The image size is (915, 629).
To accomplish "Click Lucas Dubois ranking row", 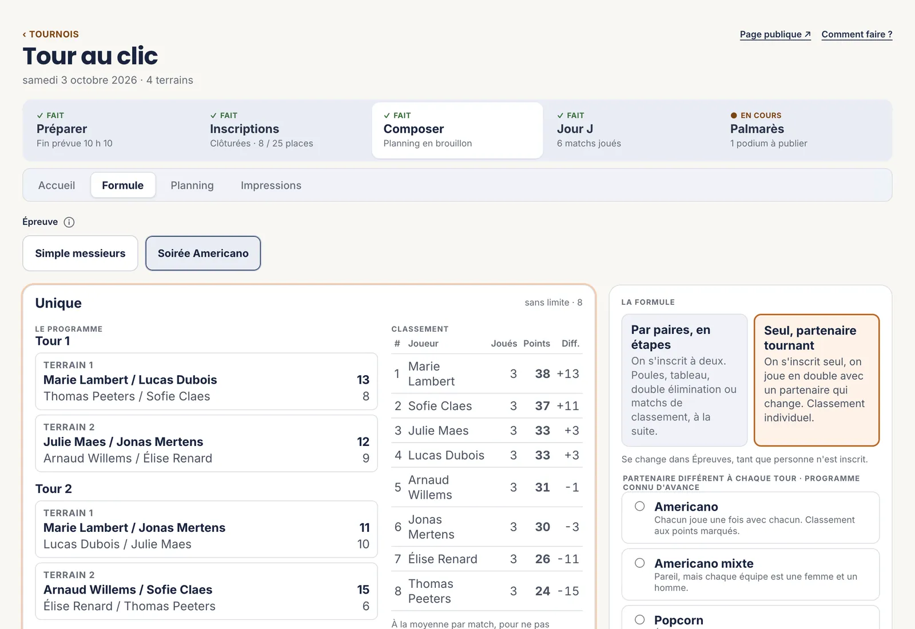I will point(487,455).
